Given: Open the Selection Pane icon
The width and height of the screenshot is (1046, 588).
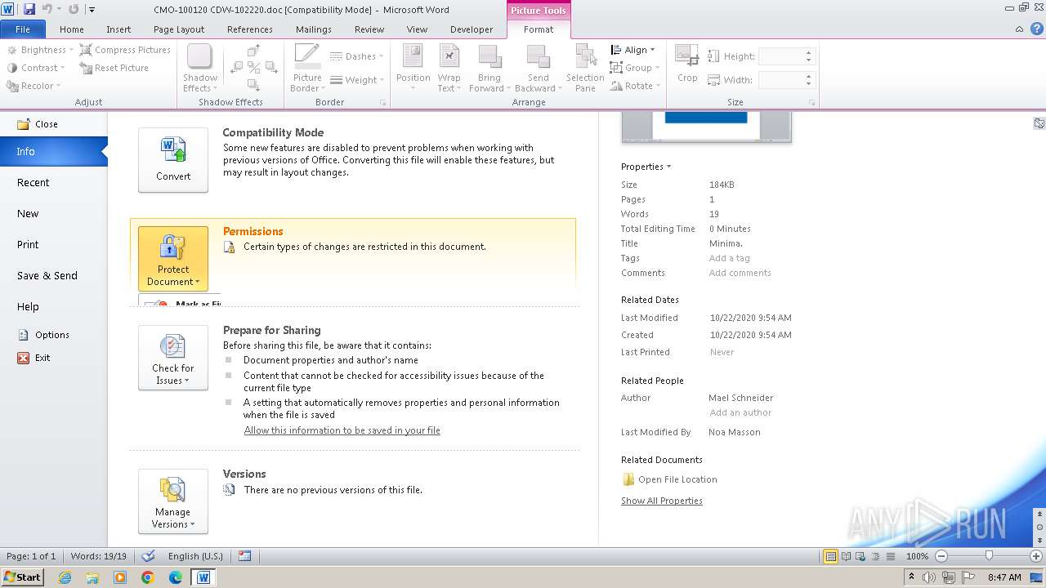Looking at the screenshot, I should point(585,56).
